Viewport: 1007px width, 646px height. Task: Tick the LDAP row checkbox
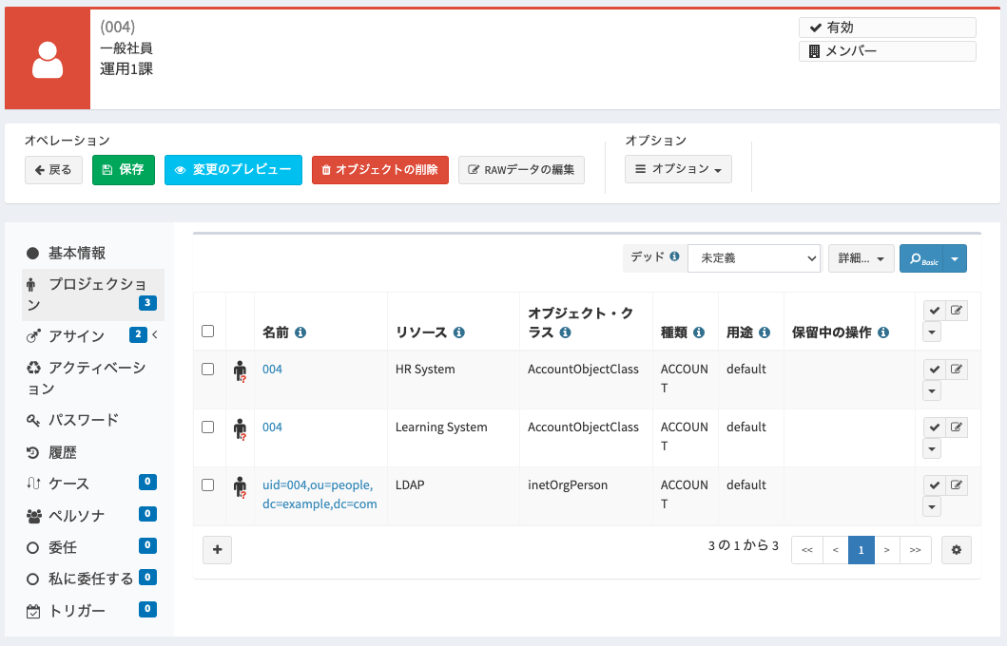207,485
